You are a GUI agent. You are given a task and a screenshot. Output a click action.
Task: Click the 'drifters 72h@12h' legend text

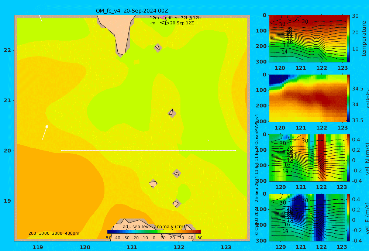click(x=183, y=18)
